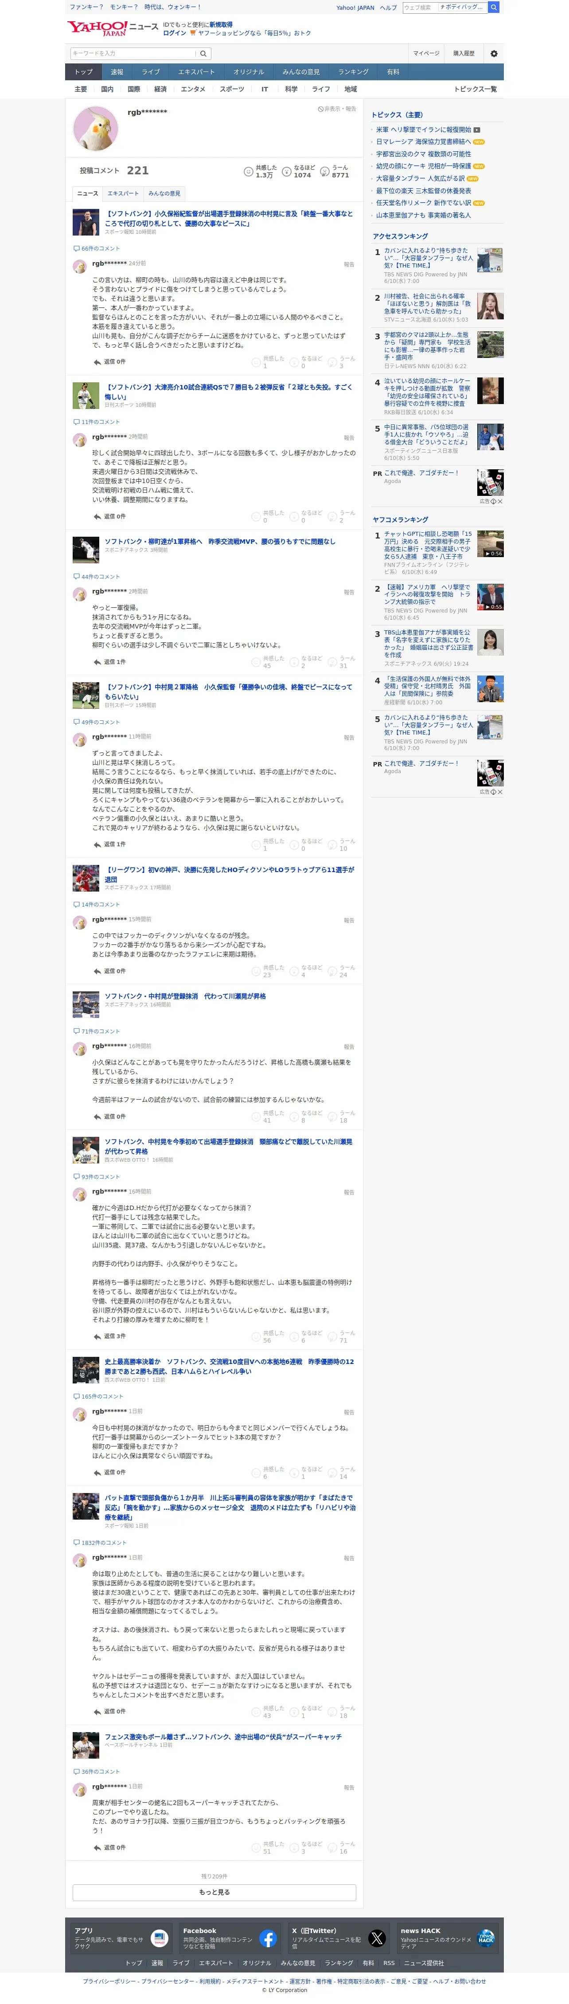The width and height of the screenshot is (569, 2004).
Task: Click the うーん icon beside 8771
Action: coord(325,171)
